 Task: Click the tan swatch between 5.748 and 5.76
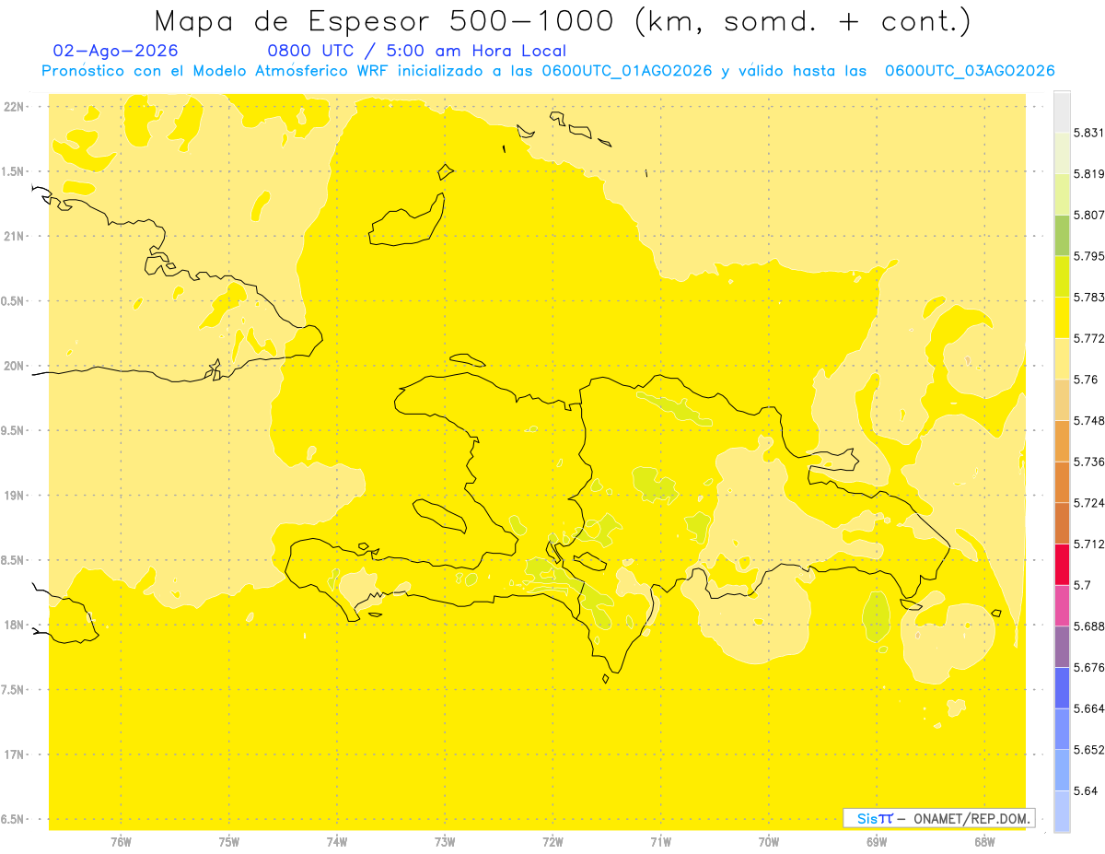[x=1062, y=400]
